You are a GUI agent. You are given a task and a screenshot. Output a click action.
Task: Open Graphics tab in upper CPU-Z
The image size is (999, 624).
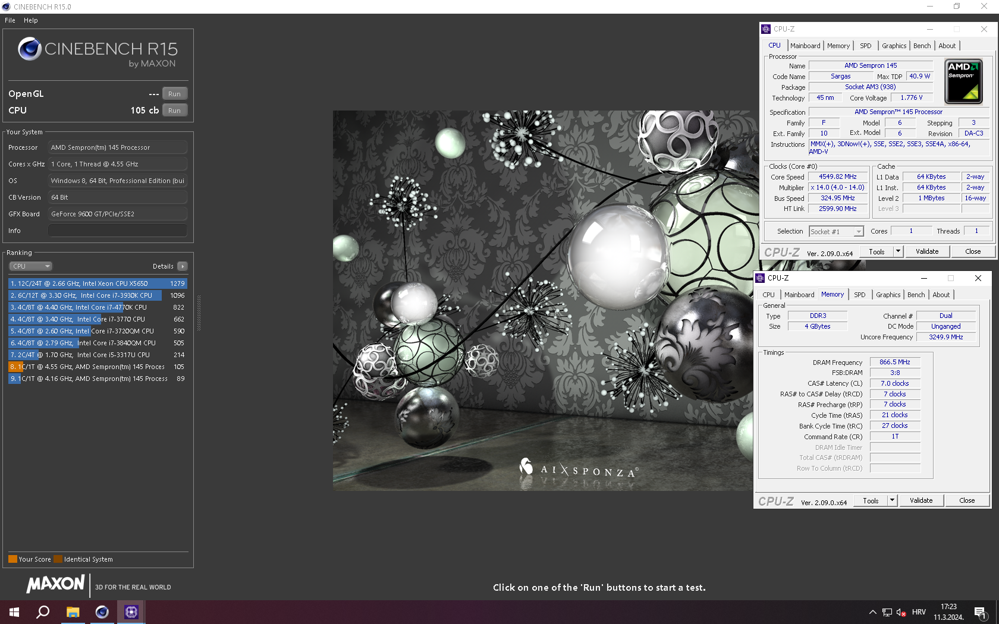894,46
